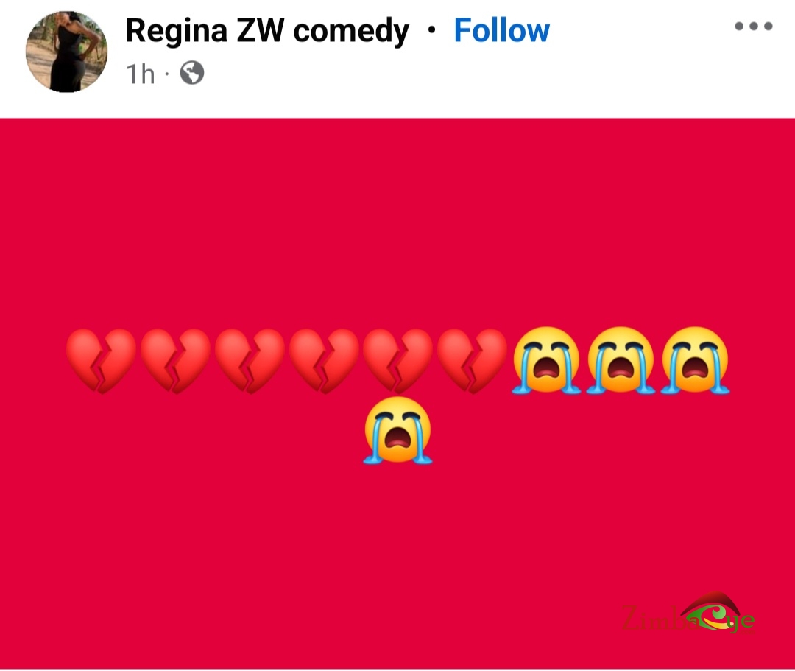Click the first broken heart emoji
This screenshot has height=671, width=795.
(102, 361)
